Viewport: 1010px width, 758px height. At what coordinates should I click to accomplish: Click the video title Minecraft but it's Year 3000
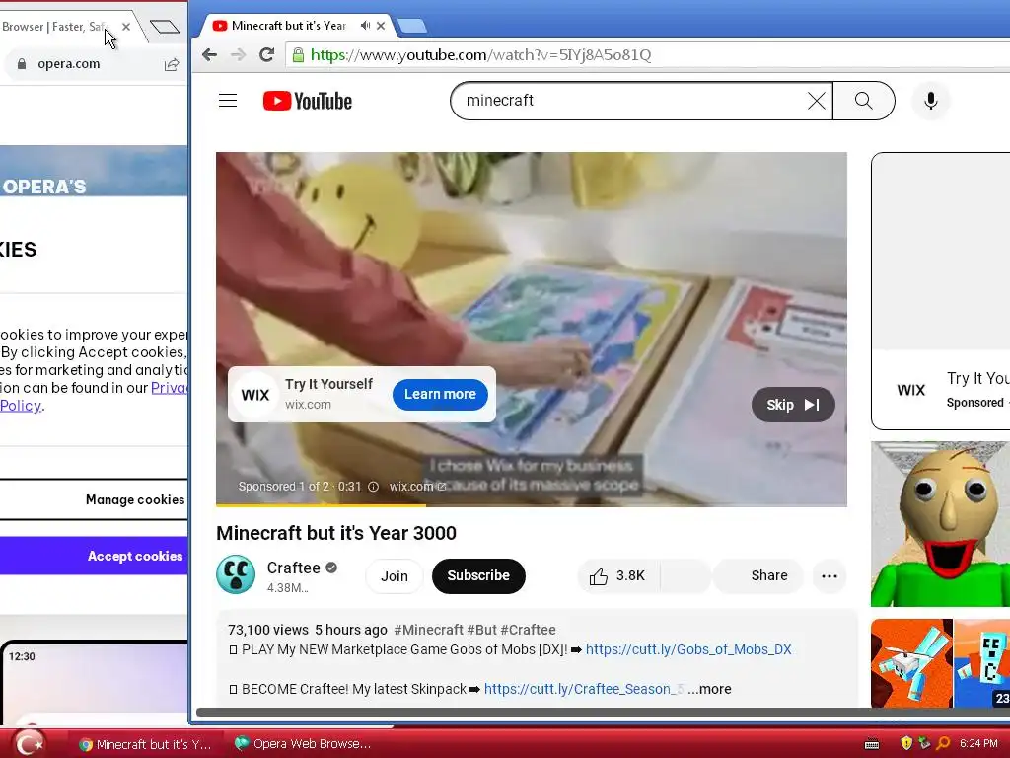coord(336,533)
